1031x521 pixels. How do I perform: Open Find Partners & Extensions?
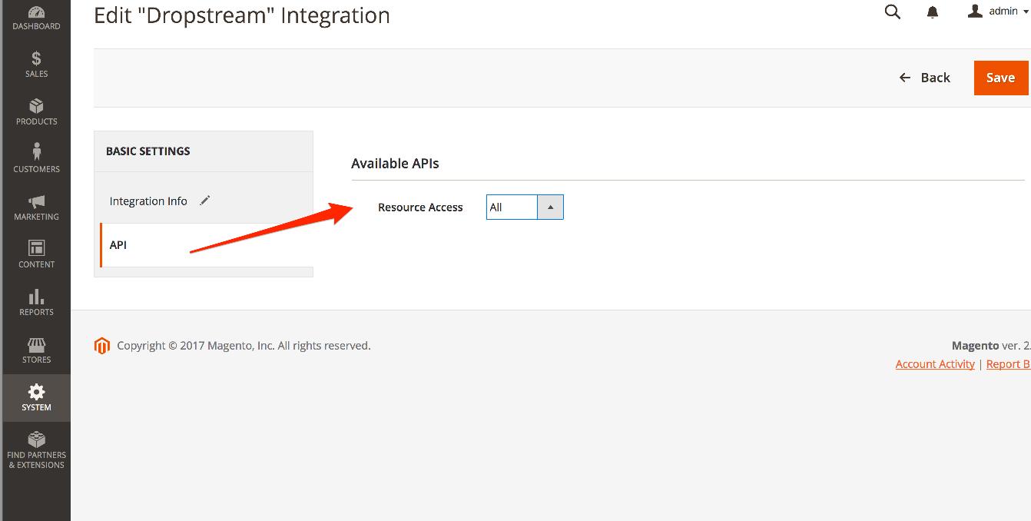pyautogui.click(x=35, y=450)
